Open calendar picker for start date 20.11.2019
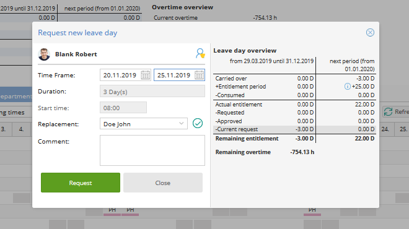 click(x=145, y=75)
